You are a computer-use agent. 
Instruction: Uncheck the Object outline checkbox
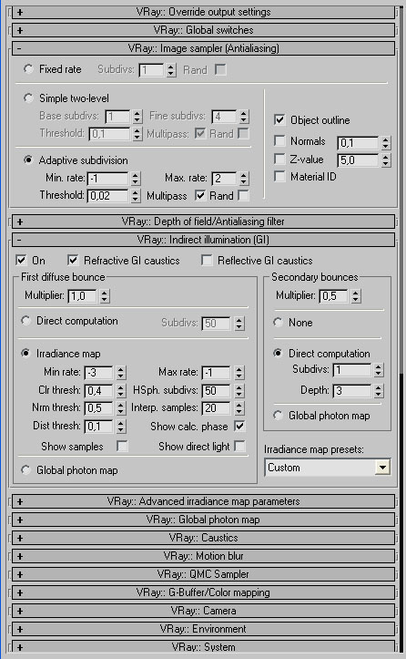(x=279, y=119)
